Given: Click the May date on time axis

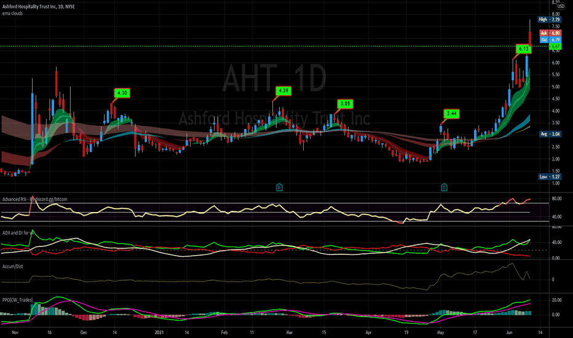Looking at the screenshot, I should [x=440, y=332].
